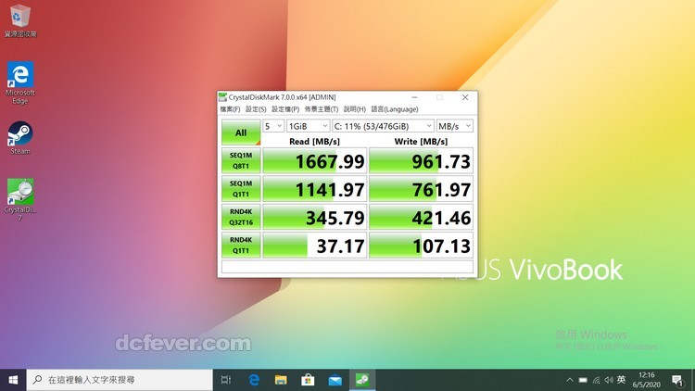Open the test count dropdown showing 5
The width and height of the screenshot is (695, 391).
click(x=273, y=126)
